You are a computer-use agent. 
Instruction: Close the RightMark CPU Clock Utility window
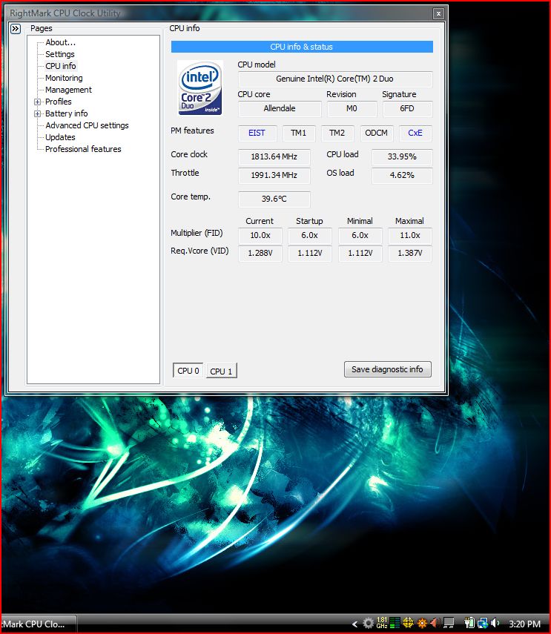click(x=438, y=14)
